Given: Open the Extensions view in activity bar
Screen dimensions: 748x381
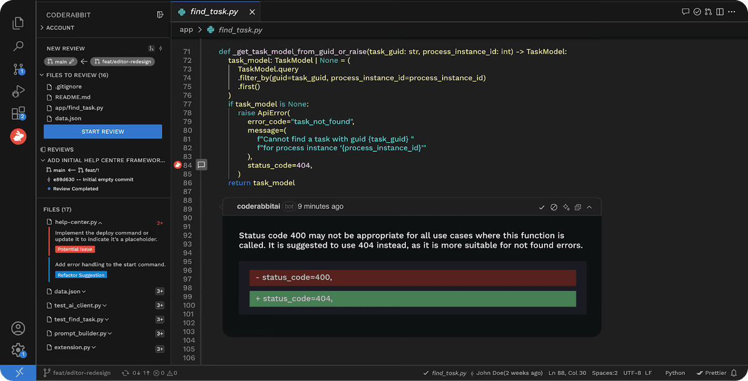Looking at the screenshot, I should pos(18,113).
